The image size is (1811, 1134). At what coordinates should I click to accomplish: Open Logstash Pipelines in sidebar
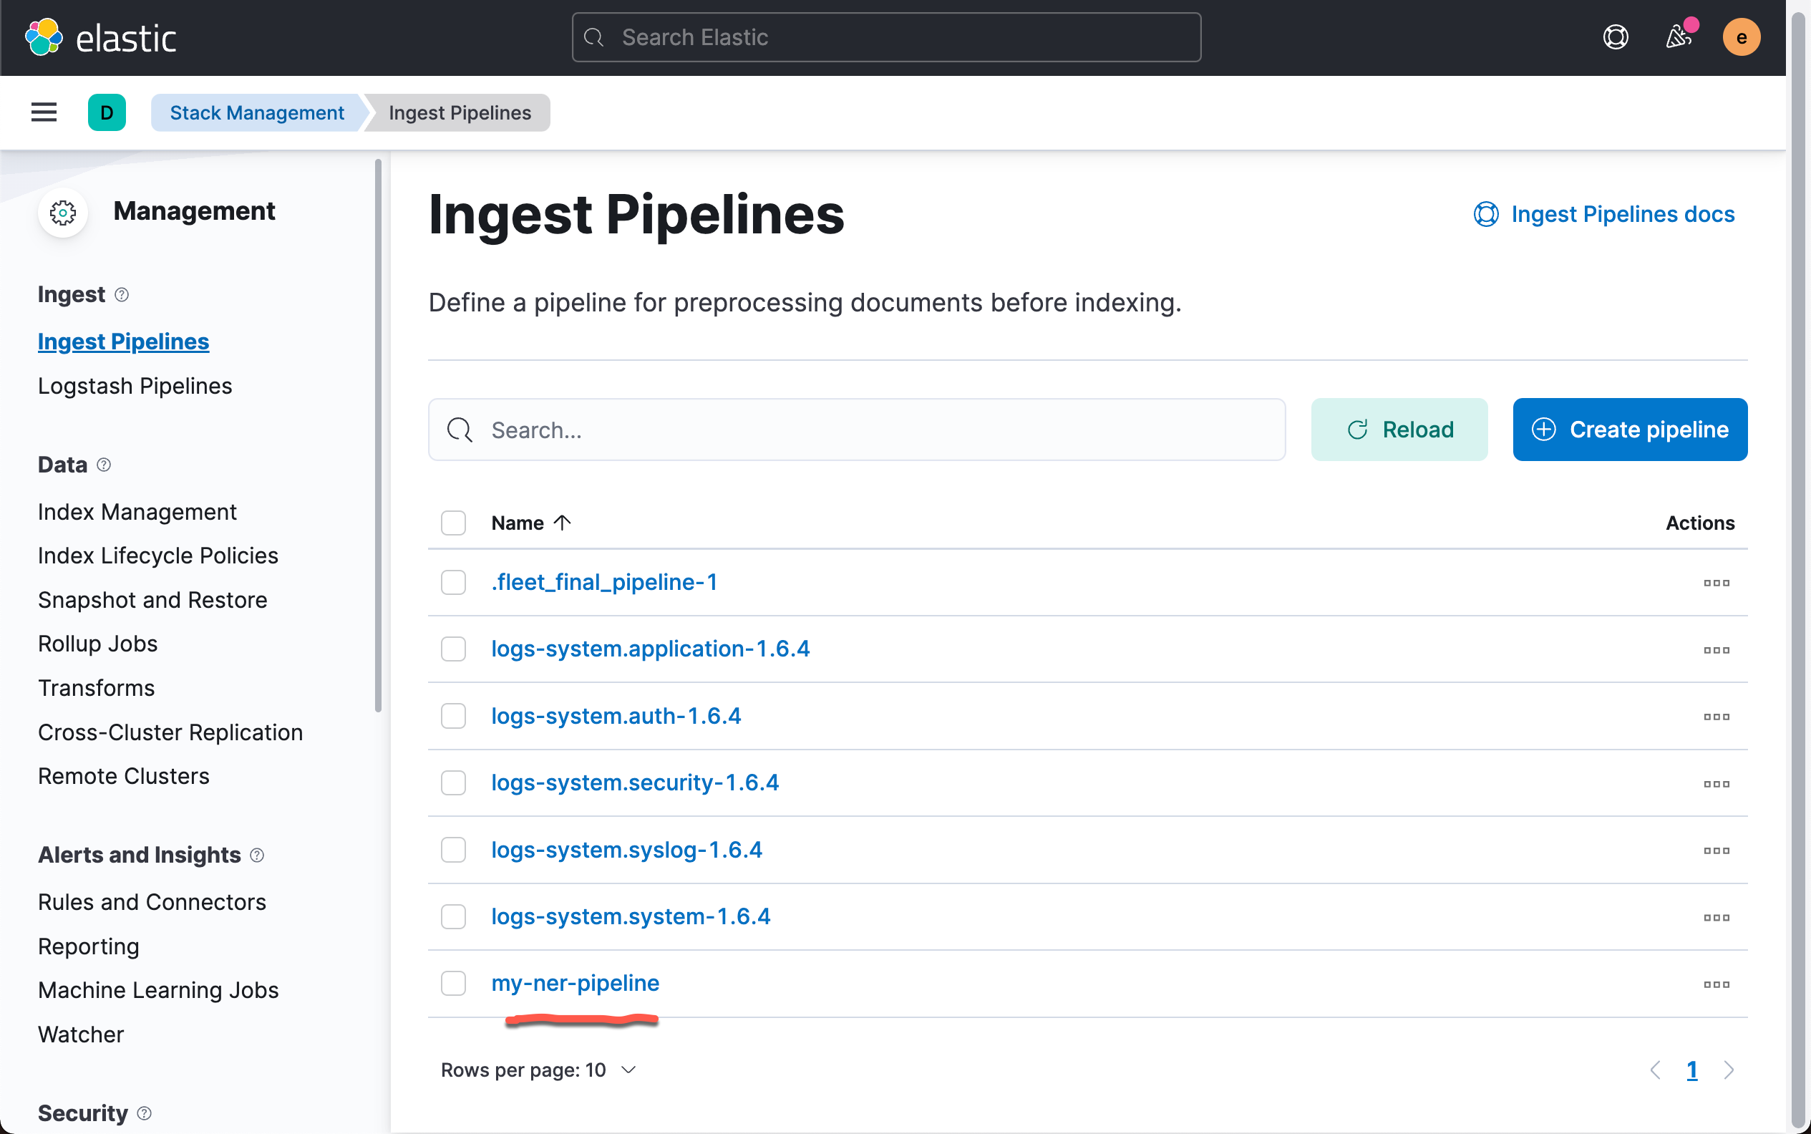135,385
